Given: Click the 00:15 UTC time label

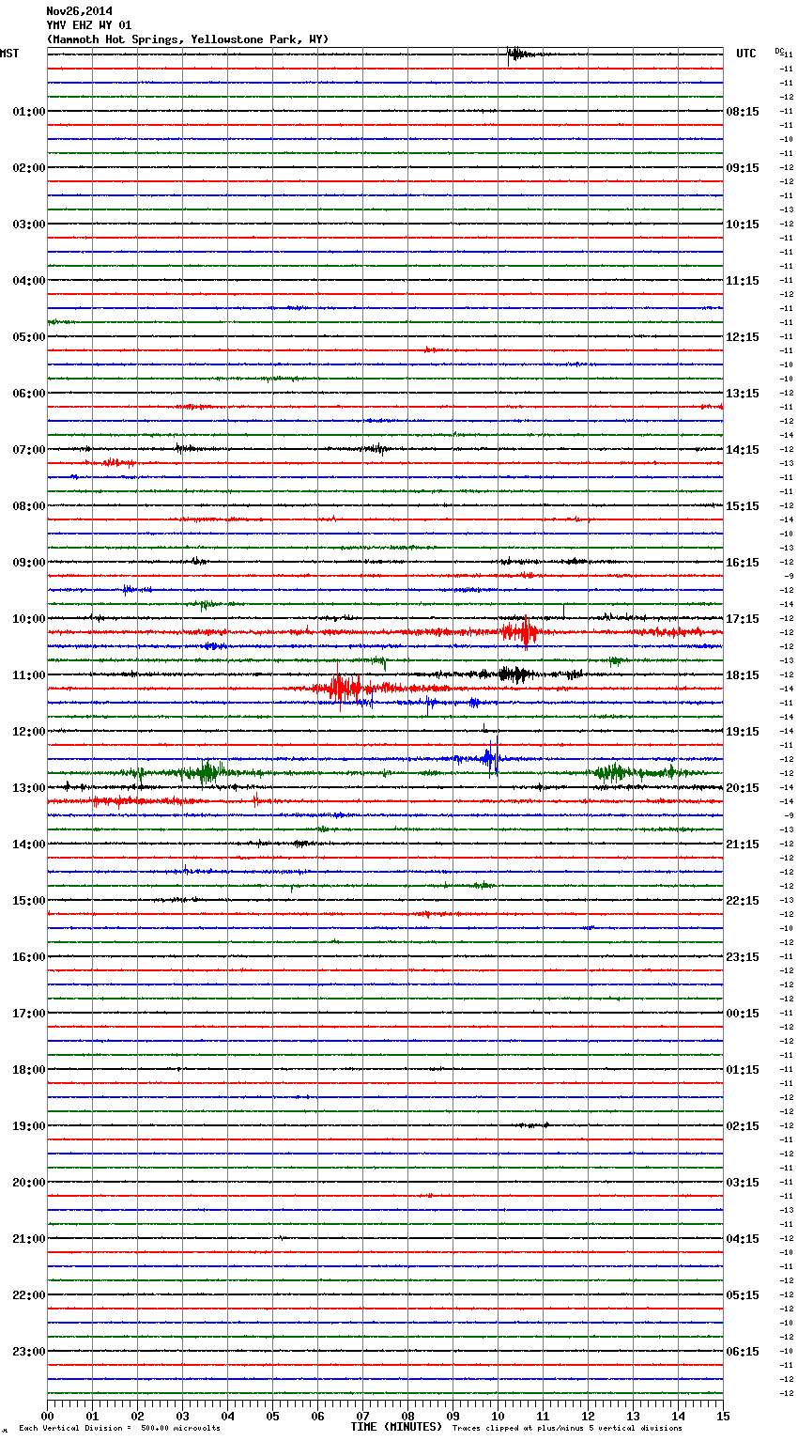Looking at the screenshot, I should tap(742, 1014).
